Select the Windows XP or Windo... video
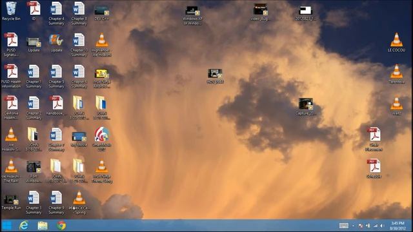Image resolution: width=413 pixels, height=232 pixels. click(192, 15)
